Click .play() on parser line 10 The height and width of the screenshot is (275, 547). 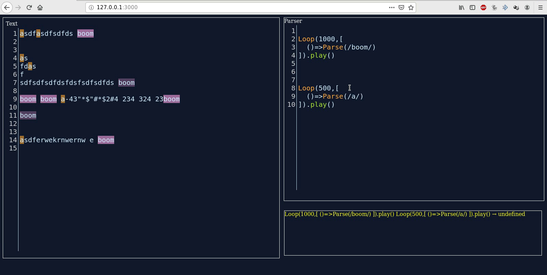[320, 104]
